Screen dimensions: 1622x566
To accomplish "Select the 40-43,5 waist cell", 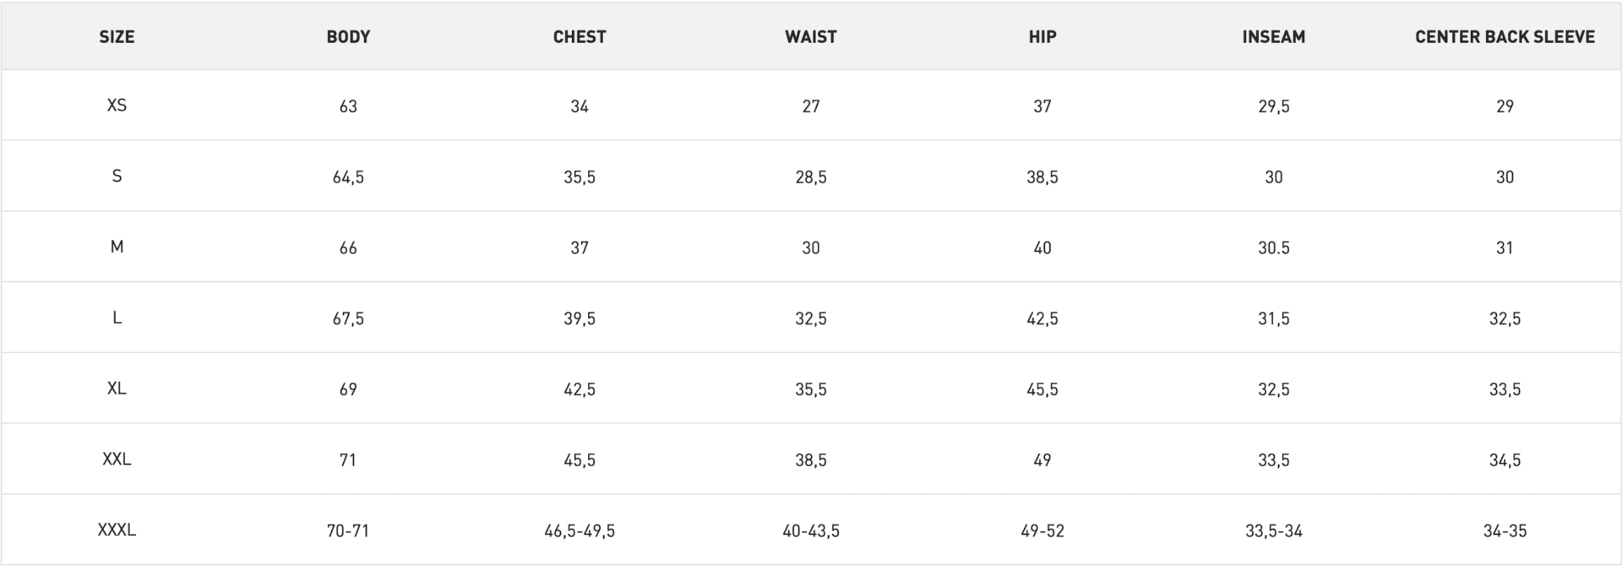I will tap(811, 531).
